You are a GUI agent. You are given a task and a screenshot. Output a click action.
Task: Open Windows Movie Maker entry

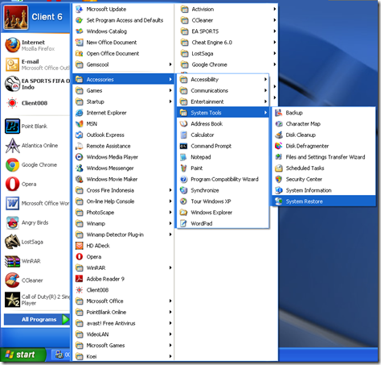(x=124, y=179)
